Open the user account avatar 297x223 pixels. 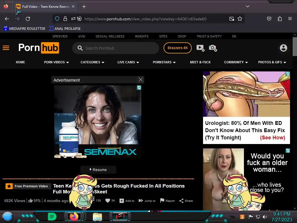[x=283, y=48]
